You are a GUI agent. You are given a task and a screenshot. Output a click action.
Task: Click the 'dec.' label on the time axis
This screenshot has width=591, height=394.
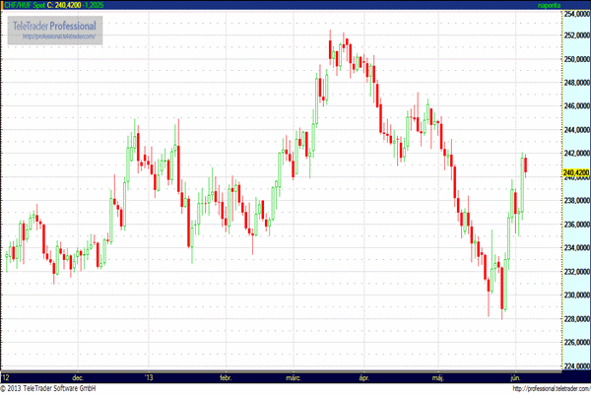point(78,377)
